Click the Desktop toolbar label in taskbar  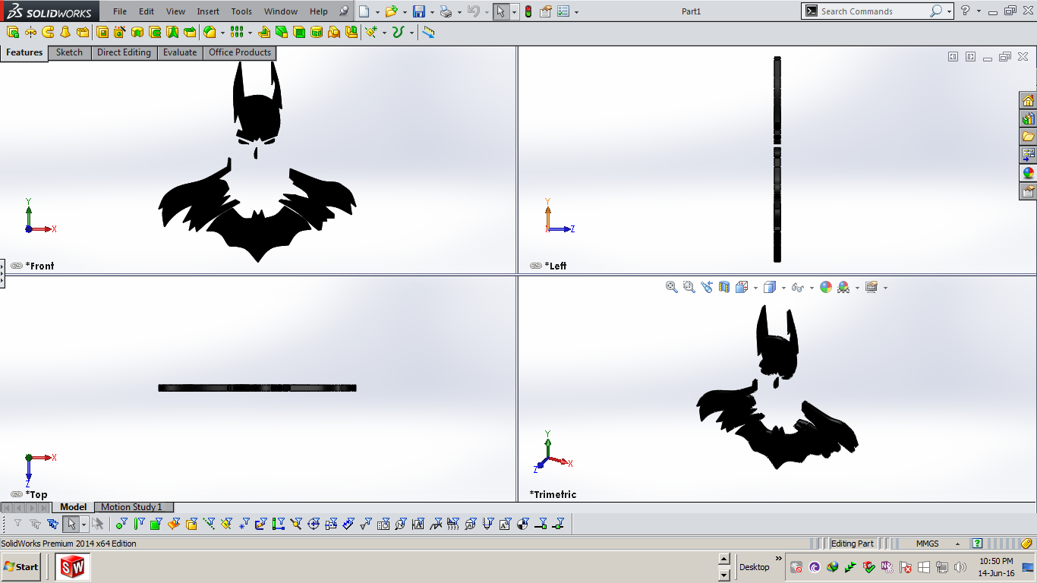click(754, 567)
